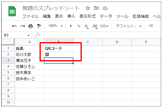Image resolution: width=162 pixels, height=108 pixels.
Task: Select row 2 header
Action: 8,54
